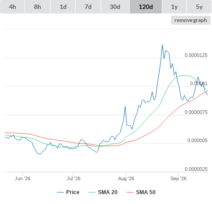
Task: Click the price peak on the chart
Action: [162, 45]
